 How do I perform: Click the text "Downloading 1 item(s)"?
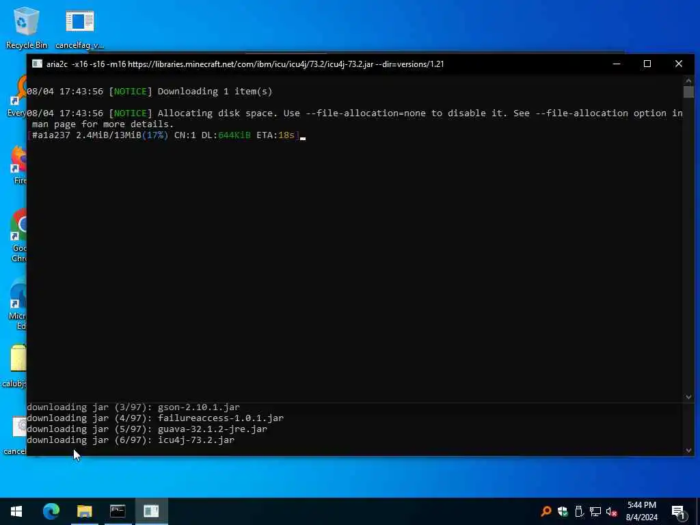click(x=215, y=91)
